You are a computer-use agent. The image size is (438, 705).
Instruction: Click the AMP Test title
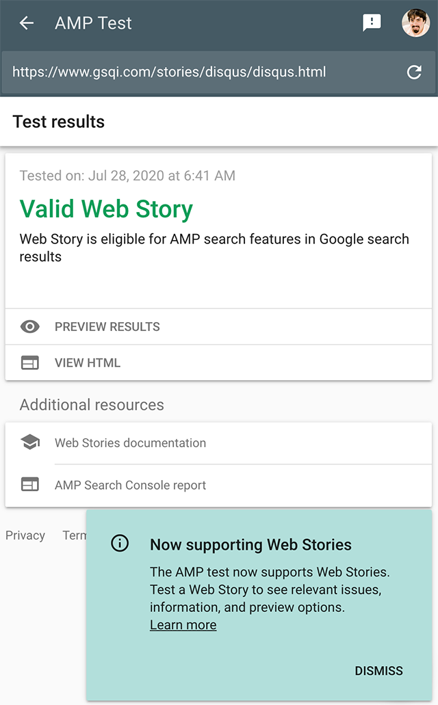tap(93, 23)
